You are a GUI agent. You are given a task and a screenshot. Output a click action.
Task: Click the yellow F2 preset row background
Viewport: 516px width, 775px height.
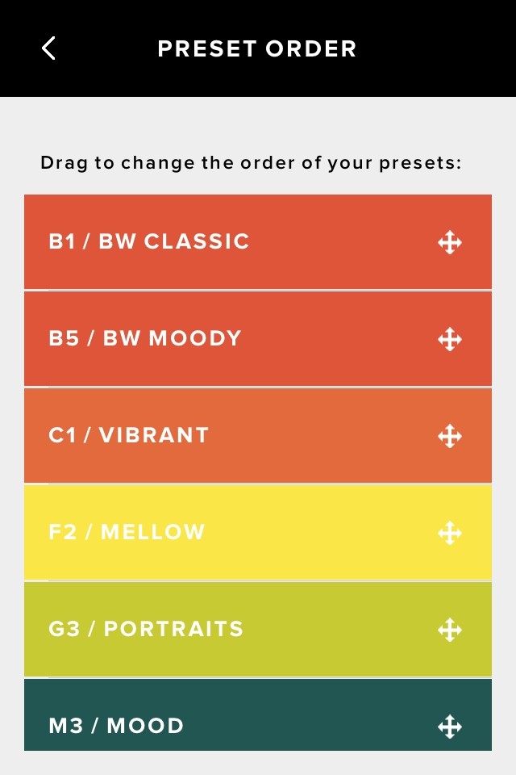tap(322, 533)
